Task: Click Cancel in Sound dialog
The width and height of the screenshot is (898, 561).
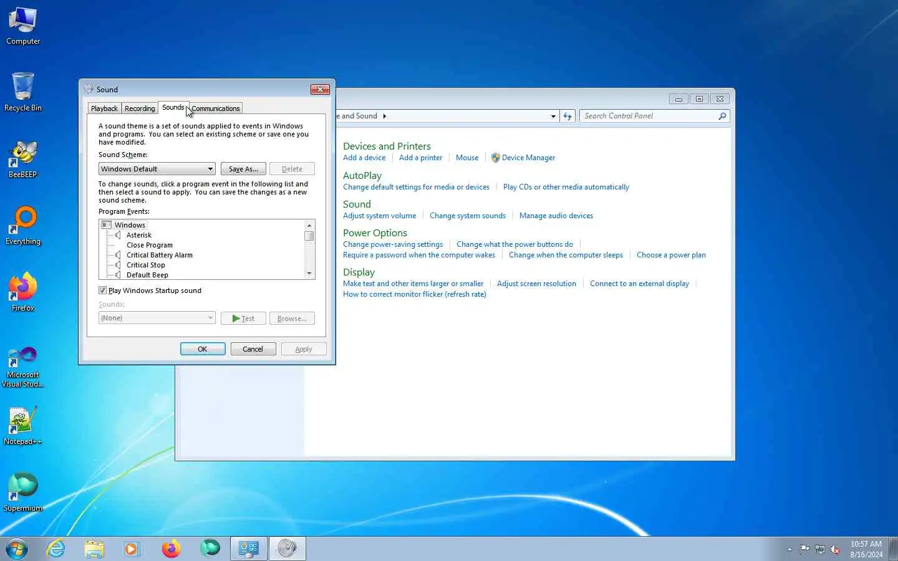Action: [253, 349]
